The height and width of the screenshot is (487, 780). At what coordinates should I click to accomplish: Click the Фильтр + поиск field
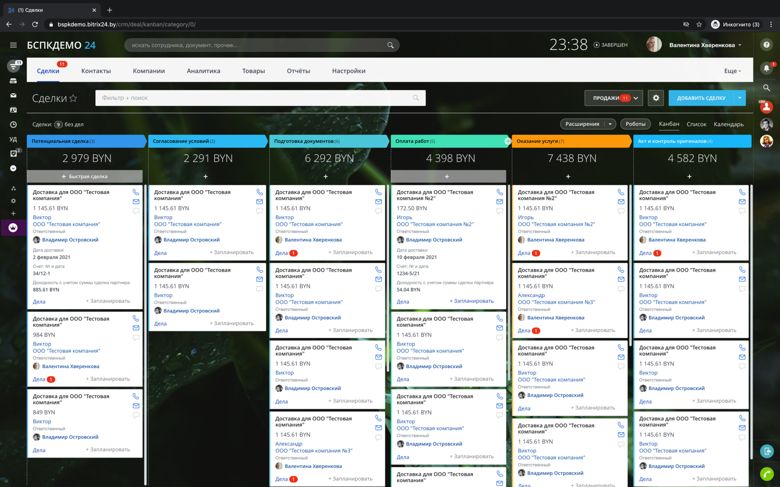tap(260, 98)
